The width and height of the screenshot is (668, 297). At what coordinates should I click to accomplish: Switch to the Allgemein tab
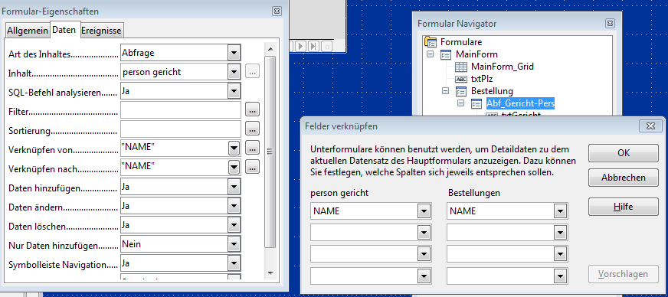(28, 31)
